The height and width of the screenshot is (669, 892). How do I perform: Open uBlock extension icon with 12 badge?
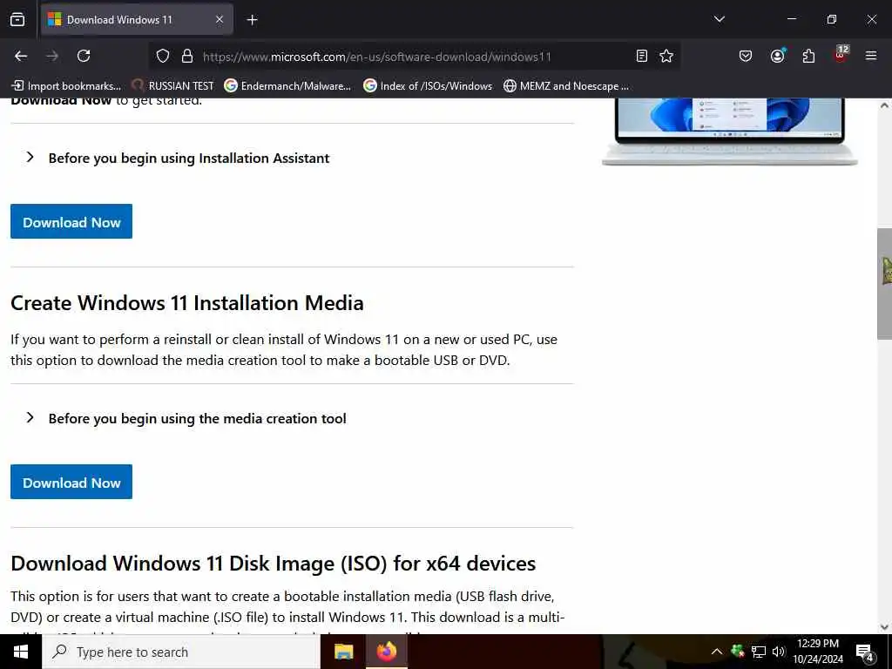[x=841, y=55]
